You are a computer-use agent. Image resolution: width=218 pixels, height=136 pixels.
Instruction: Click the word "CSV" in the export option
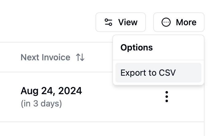coord(167,73)
